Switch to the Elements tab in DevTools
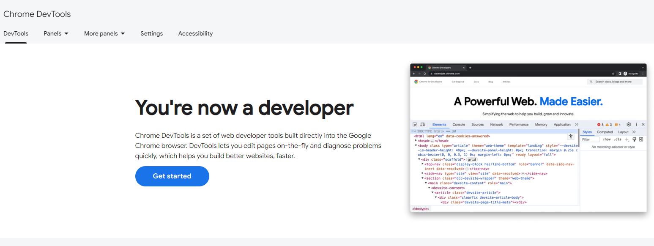 [439, 125]
